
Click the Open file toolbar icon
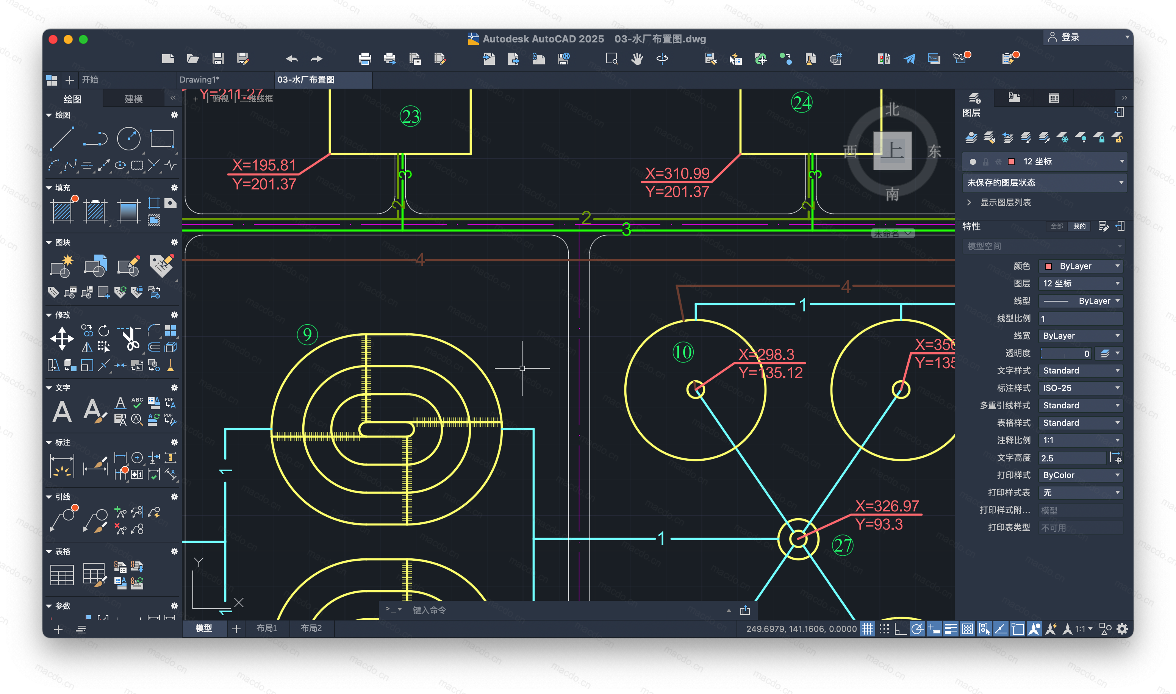click(192, 58)
